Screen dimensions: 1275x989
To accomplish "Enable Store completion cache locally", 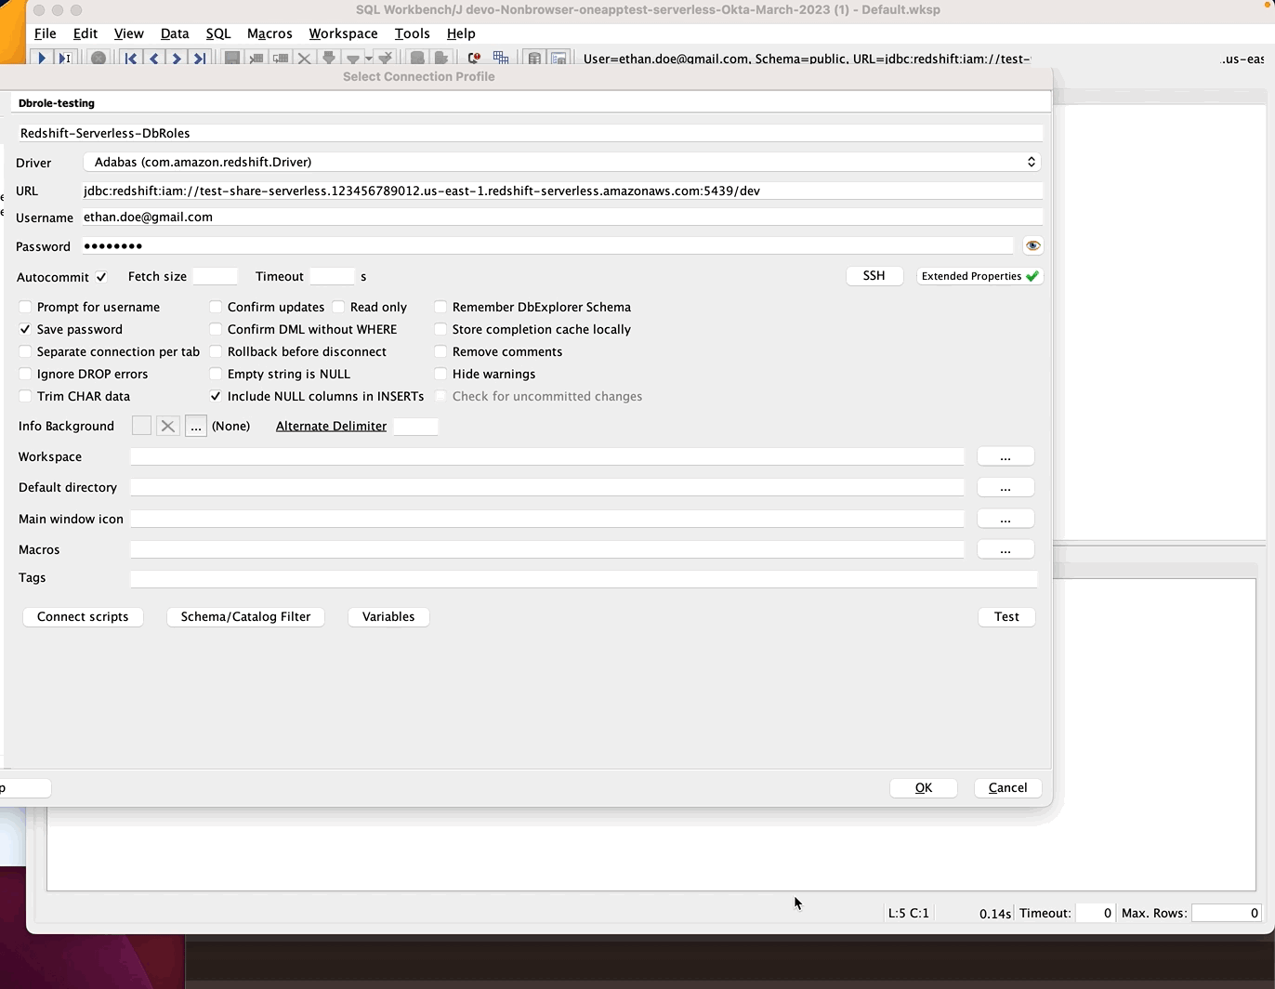I will (x=440, y=329).
